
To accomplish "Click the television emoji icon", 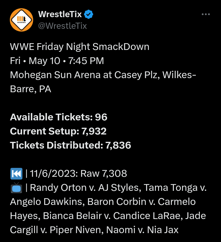I will coord(16,188).
